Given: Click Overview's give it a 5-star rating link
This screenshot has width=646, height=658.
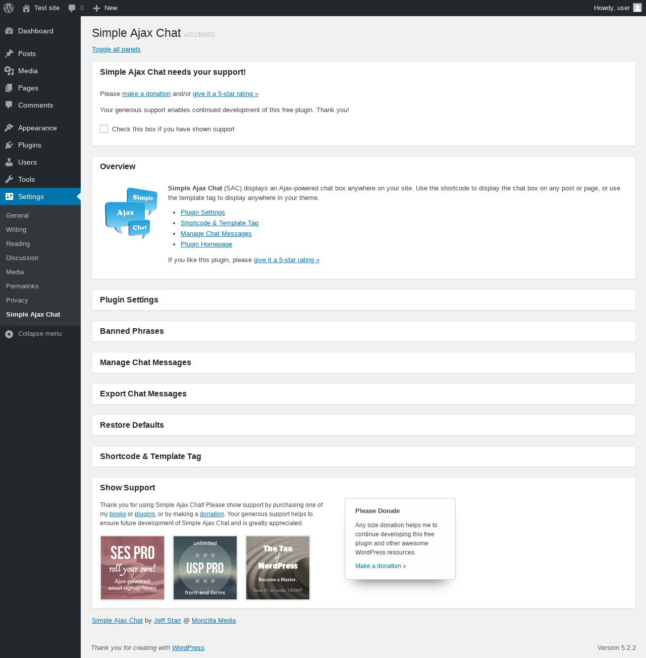Looking at the screenshot, I should (287, 260).
